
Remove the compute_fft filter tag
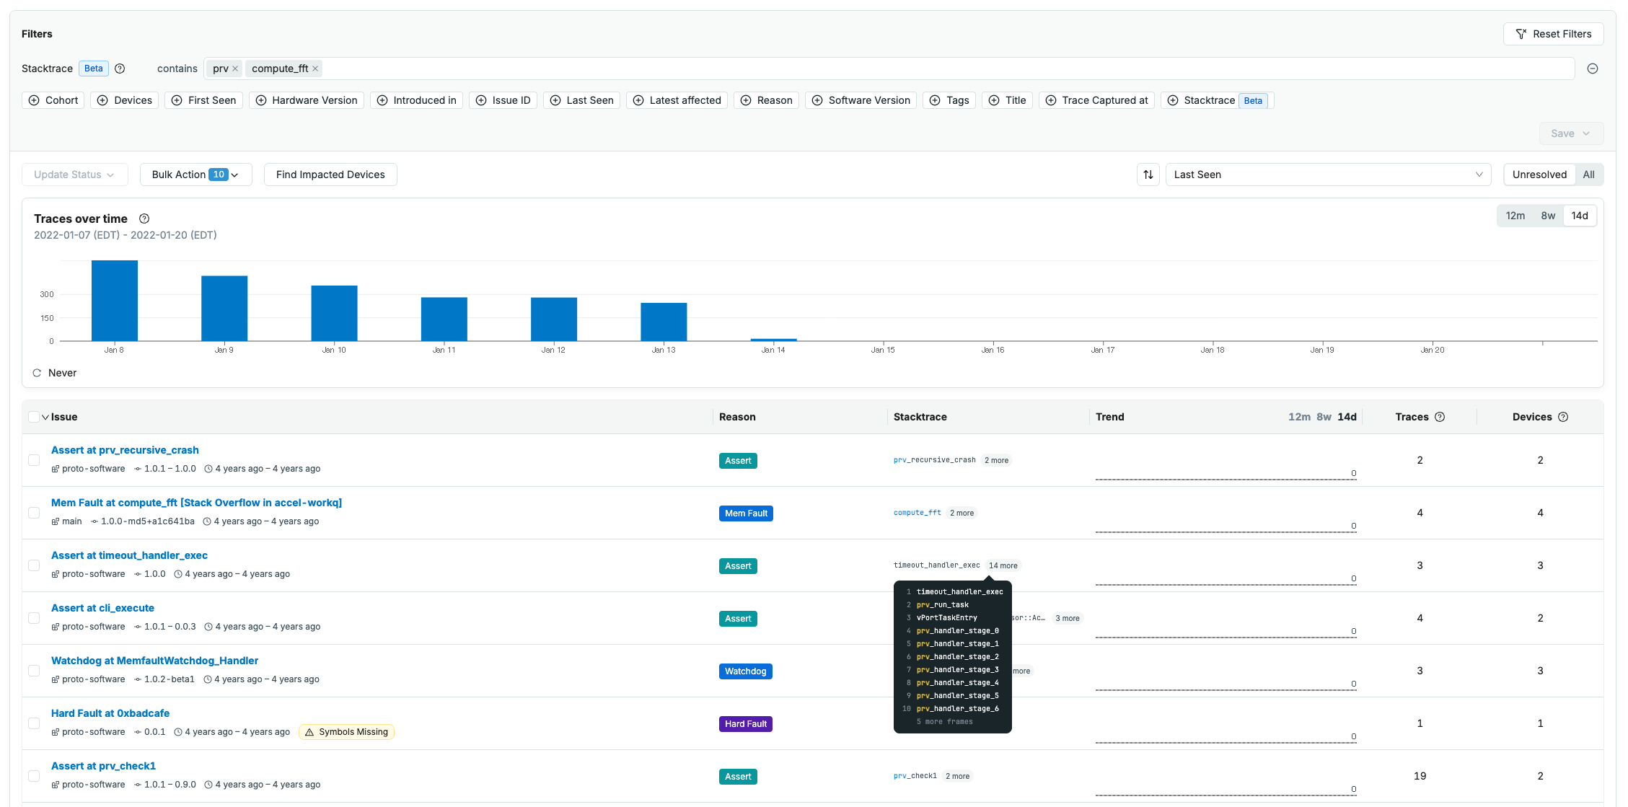315,69
